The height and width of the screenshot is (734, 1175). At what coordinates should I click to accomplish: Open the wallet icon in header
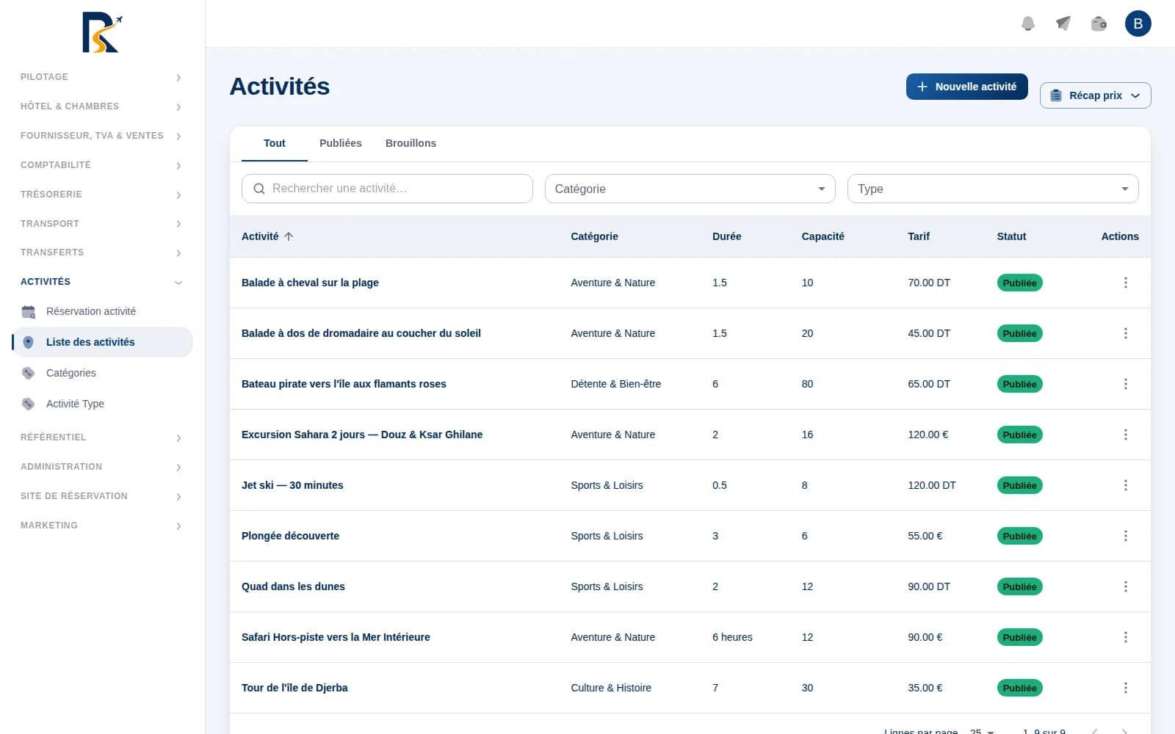click(x=1099, y=23)
